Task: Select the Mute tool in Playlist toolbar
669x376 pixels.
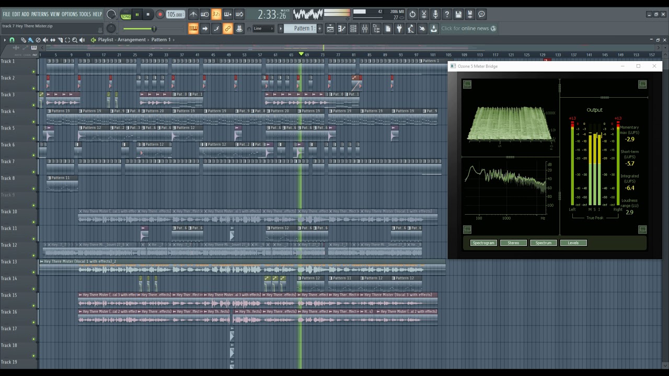Action: [x=45, y=40]
